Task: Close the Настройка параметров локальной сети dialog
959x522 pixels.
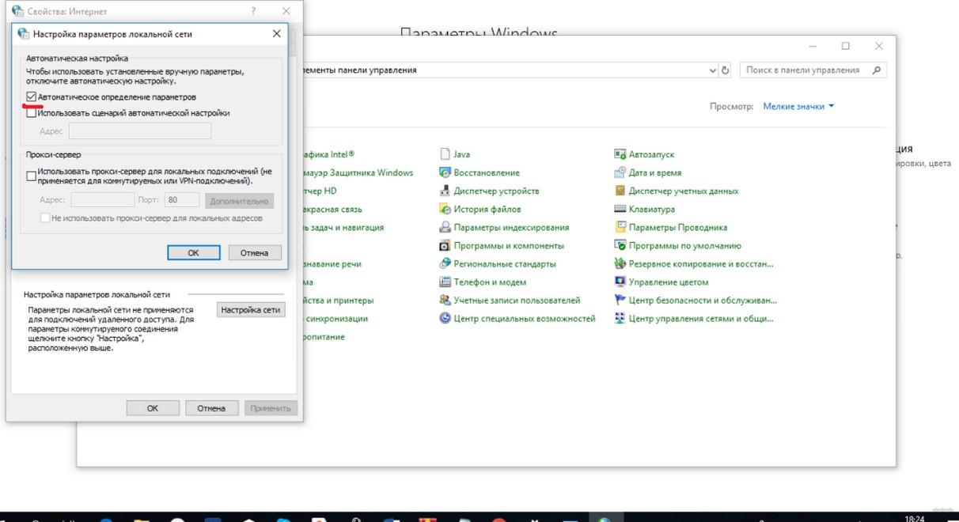Action: [276, 34]
